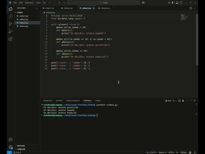Open the Run and Debug view
Viewport: 205px width, 154px height.
click(10, 31)
